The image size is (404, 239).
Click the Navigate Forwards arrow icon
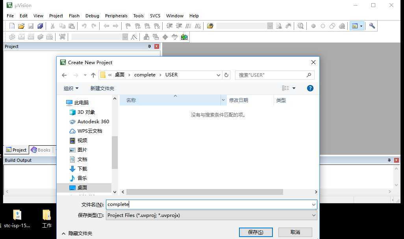pos(115,26)
